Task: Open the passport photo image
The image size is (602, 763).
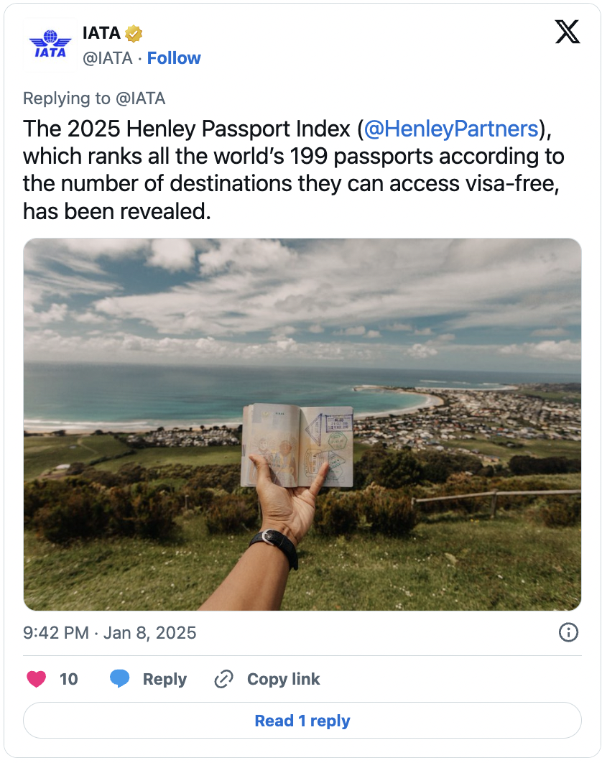Action: tap(302, 425)
